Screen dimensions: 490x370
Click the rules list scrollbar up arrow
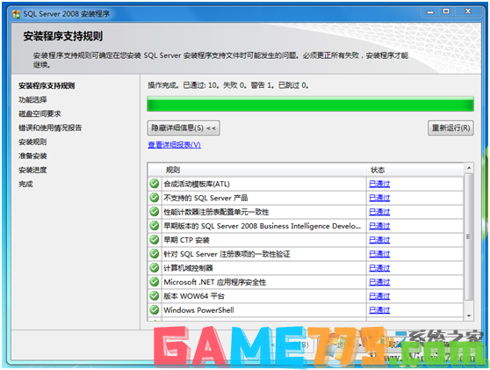tap(469, 168)
